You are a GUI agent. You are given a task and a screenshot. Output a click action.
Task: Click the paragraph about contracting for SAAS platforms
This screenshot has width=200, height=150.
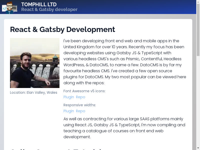(x=124, y=128)
